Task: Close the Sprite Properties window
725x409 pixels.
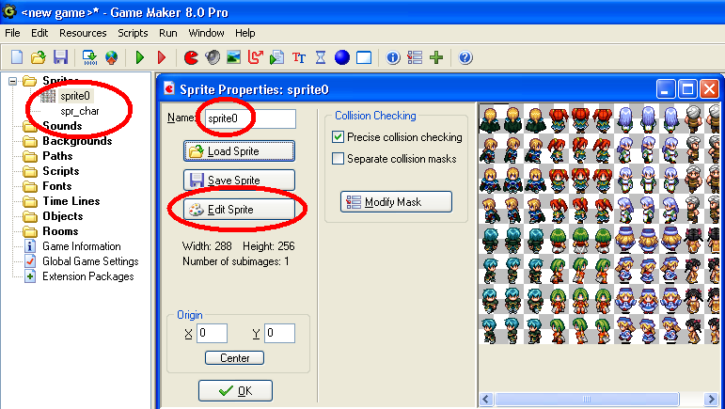Action: pos(710,88)
